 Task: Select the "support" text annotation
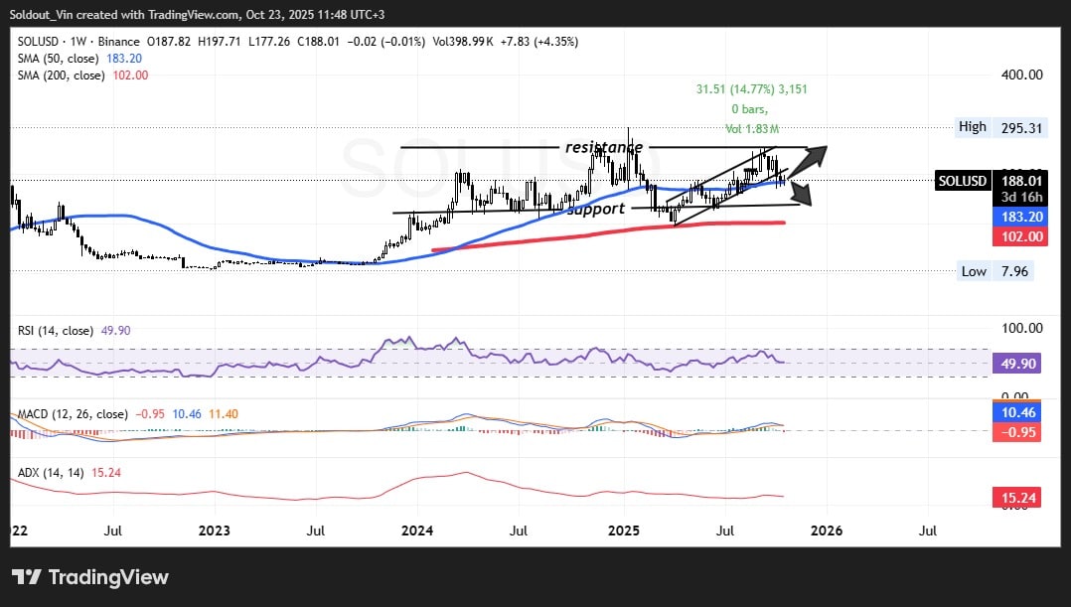pyautogui.click(x=595, y=209)
